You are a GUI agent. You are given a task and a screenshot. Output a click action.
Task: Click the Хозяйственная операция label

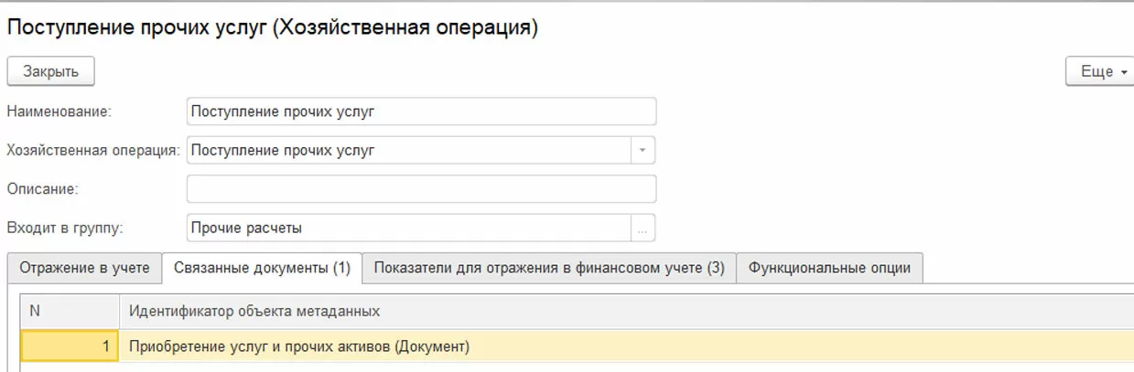click(x=93, y=150)
